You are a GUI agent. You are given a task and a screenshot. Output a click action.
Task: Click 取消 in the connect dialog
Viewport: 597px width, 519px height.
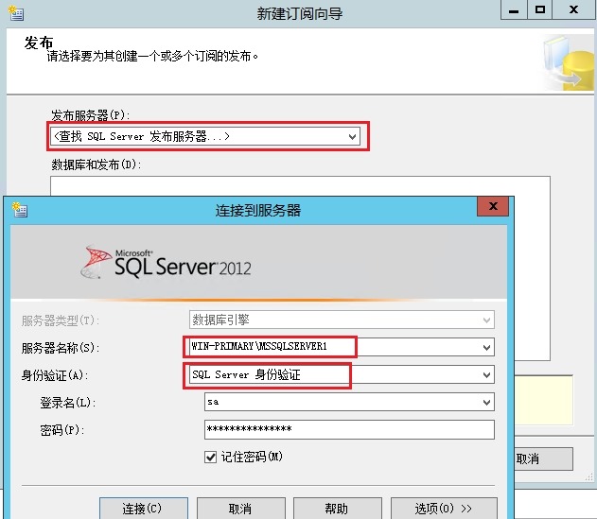pyautogui.click(x=240, y=509)
